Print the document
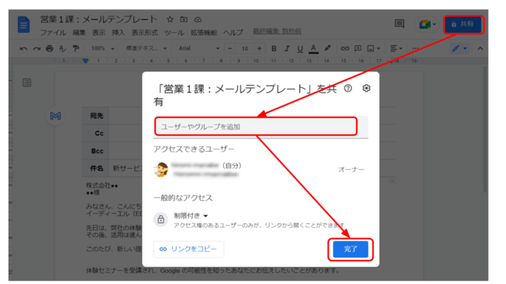Image resolution: width=506 pixels, height=284 pixels. [49, 49]
